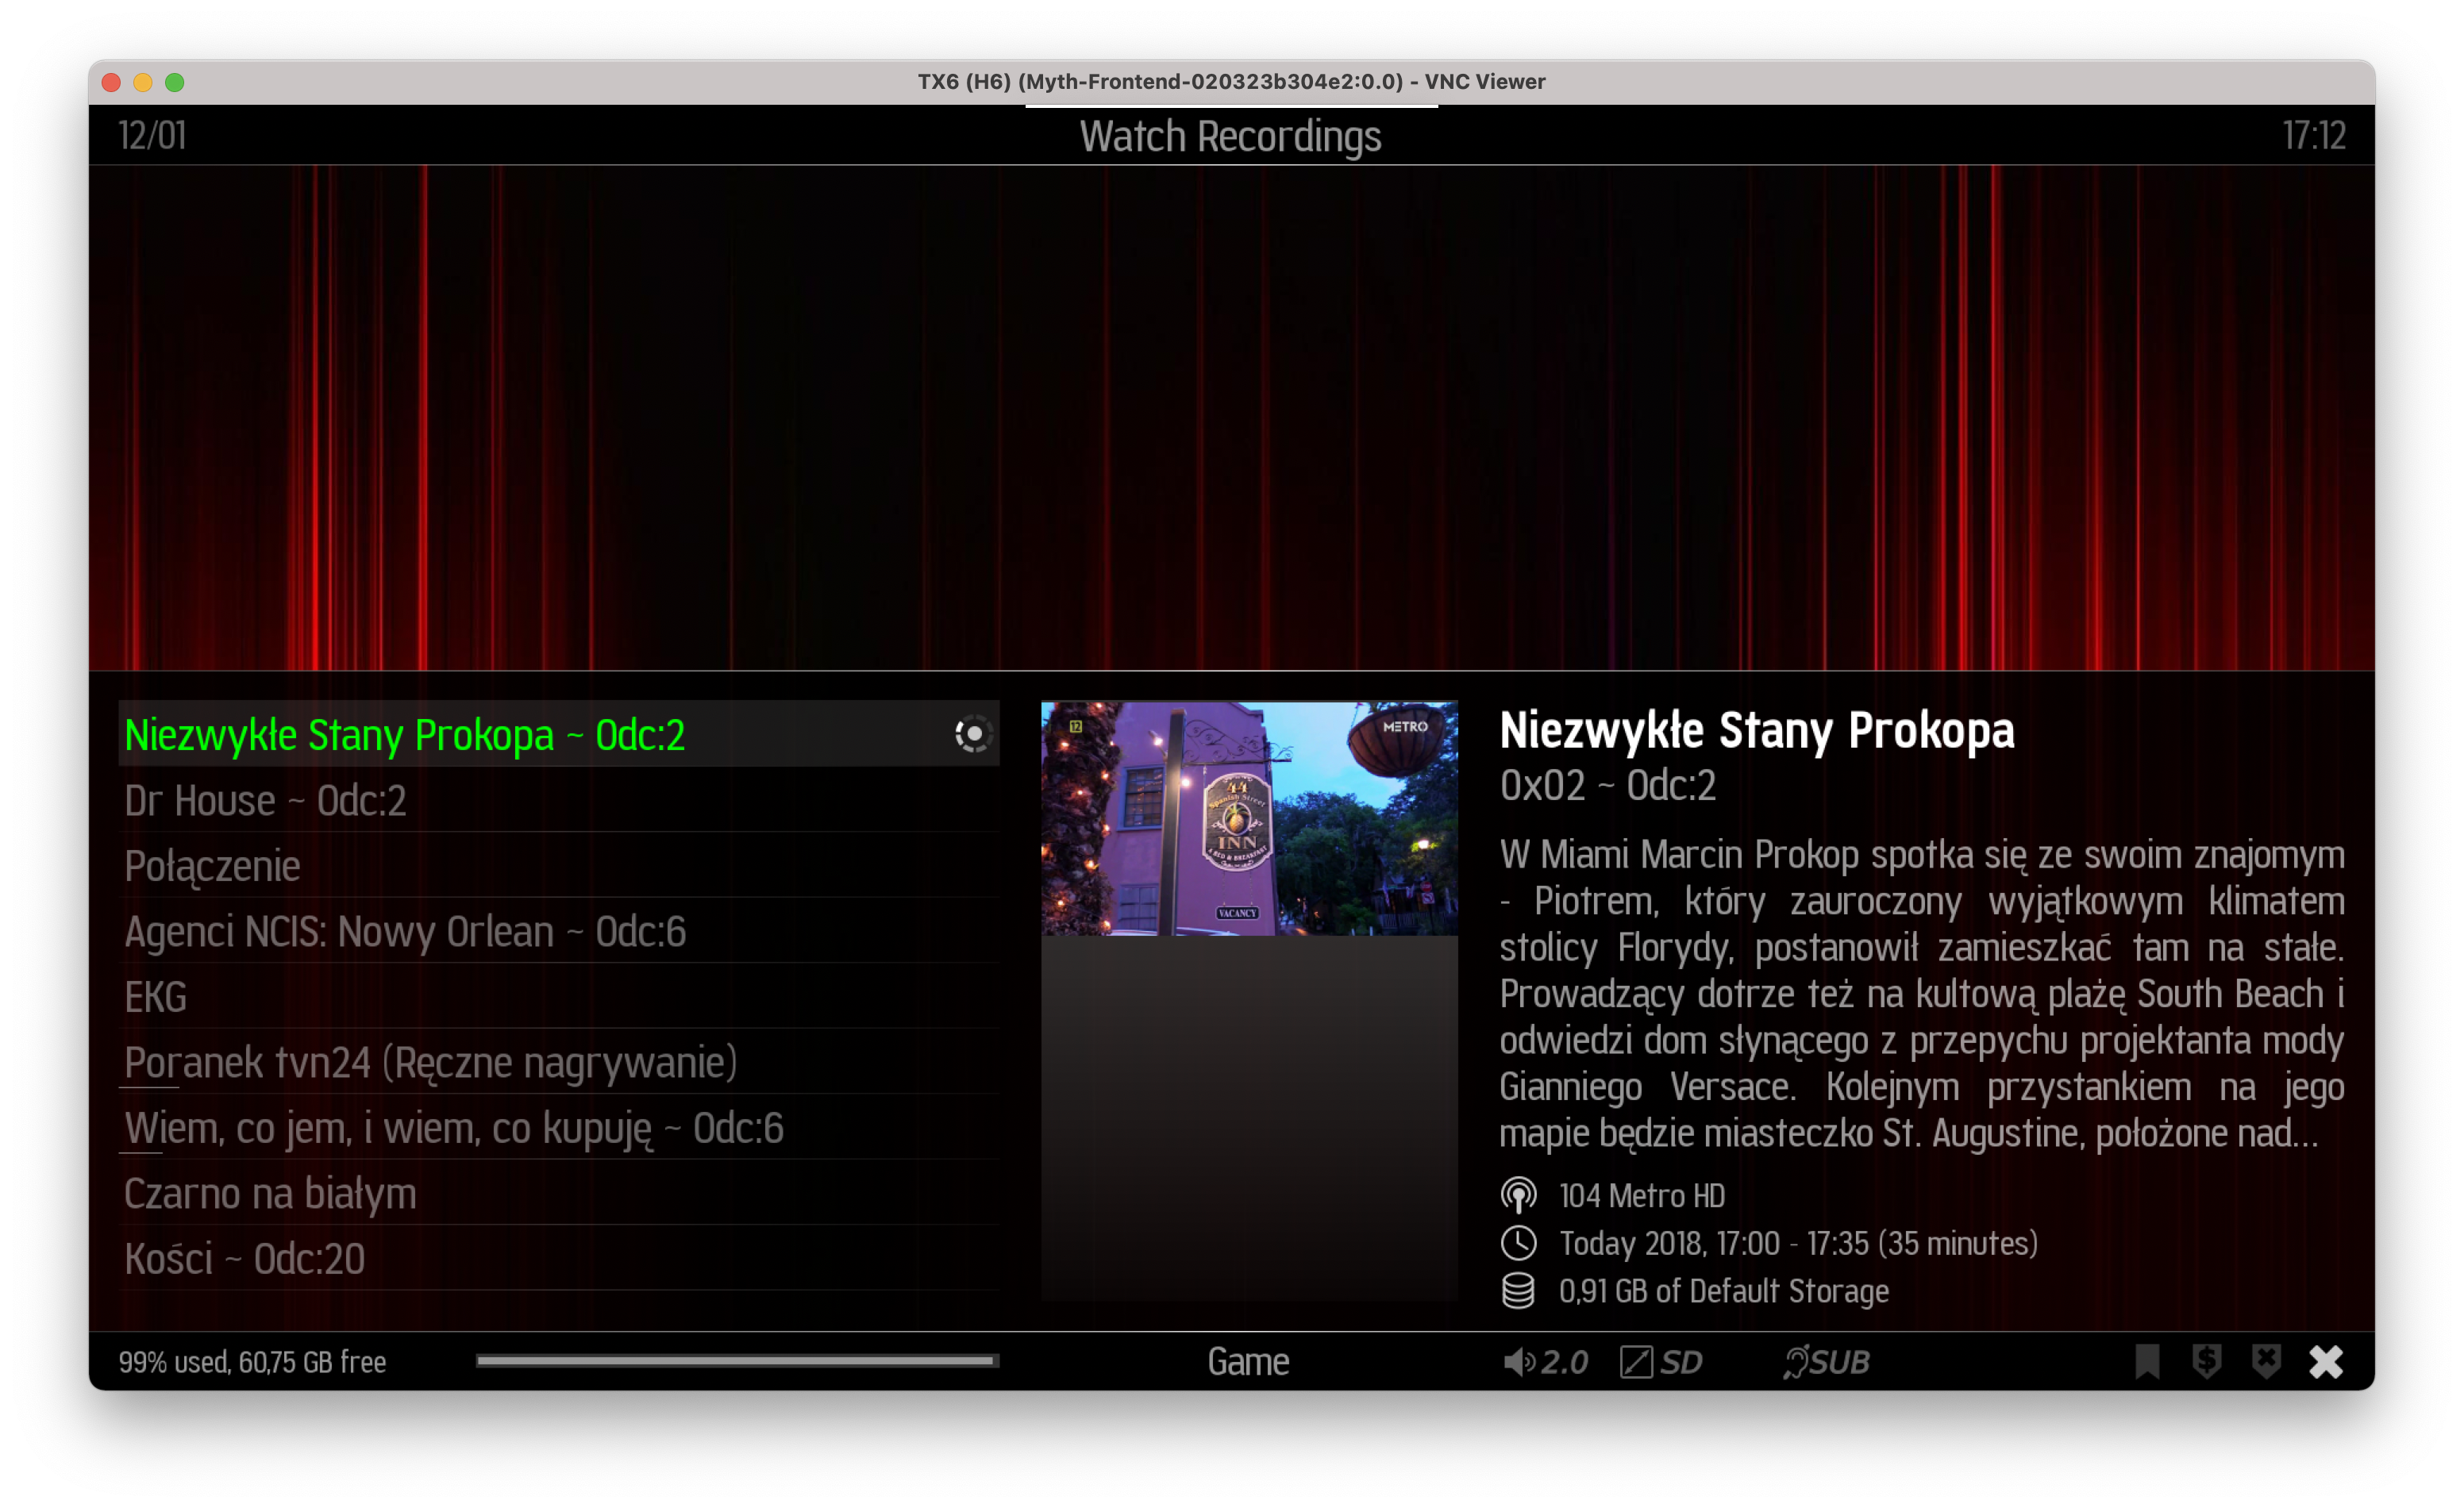Viewport: 2464px width, 1508px height.
Task: Click the dollar-shield commercial flag icon
Action: (2206, 1361)
